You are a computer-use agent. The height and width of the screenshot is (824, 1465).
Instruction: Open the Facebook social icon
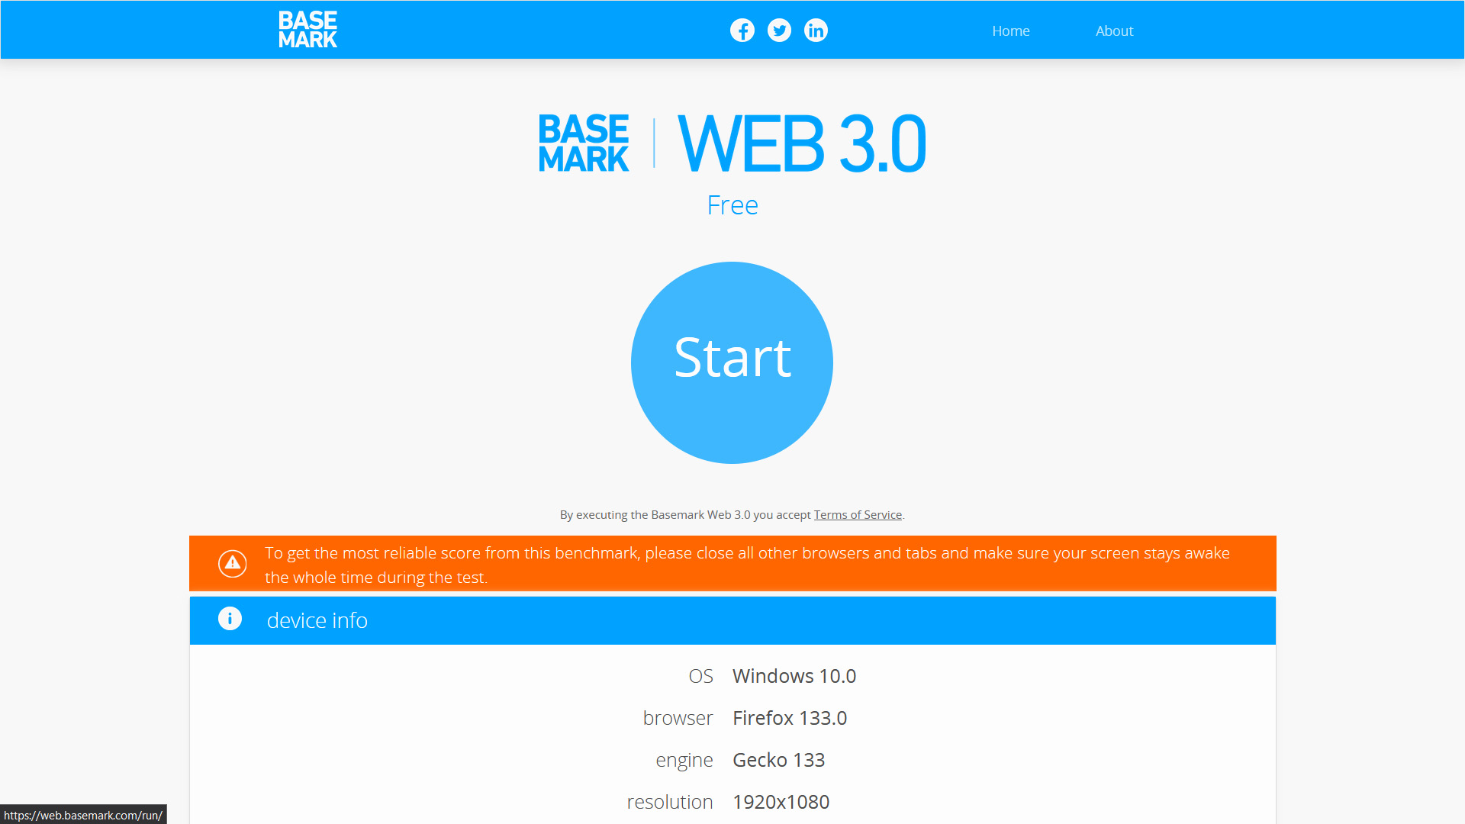tap(742, 31)
